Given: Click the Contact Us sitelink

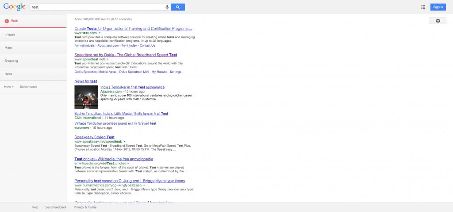Looking at the screenshot, I should tap(147, 45).
